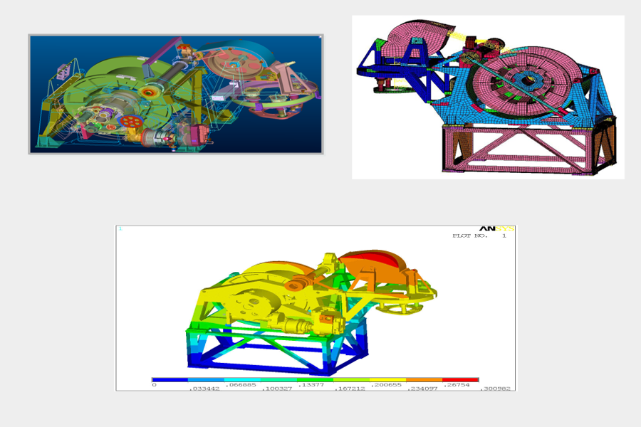This screenshot has height=427, width=641.
Task: Click the window number '1' in plot corner
Action: pyautogui.click(x=120, y=229)
